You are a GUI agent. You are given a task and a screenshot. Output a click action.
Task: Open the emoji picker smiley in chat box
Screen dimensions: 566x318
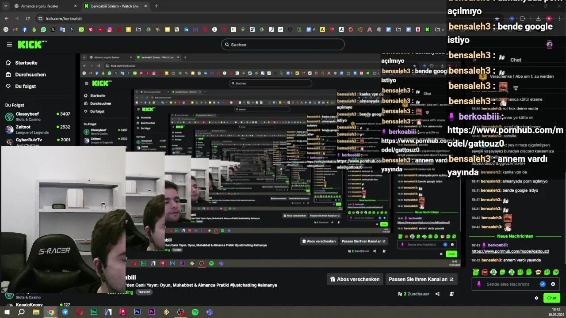point(553,284)
